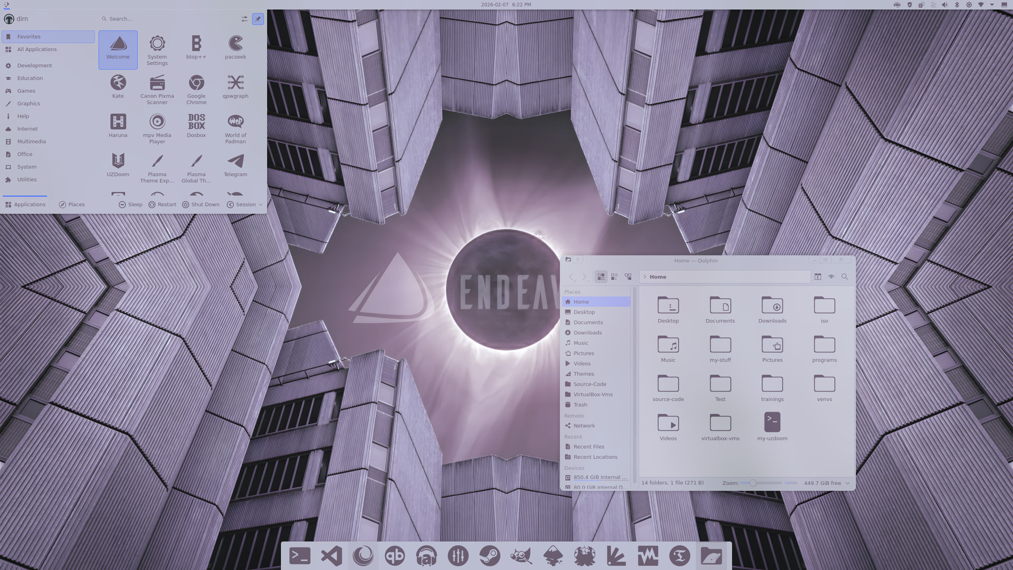1013x570 pixels.
Task: Expand the breadcrumb chevron before Home
Action: click(645, 277)
